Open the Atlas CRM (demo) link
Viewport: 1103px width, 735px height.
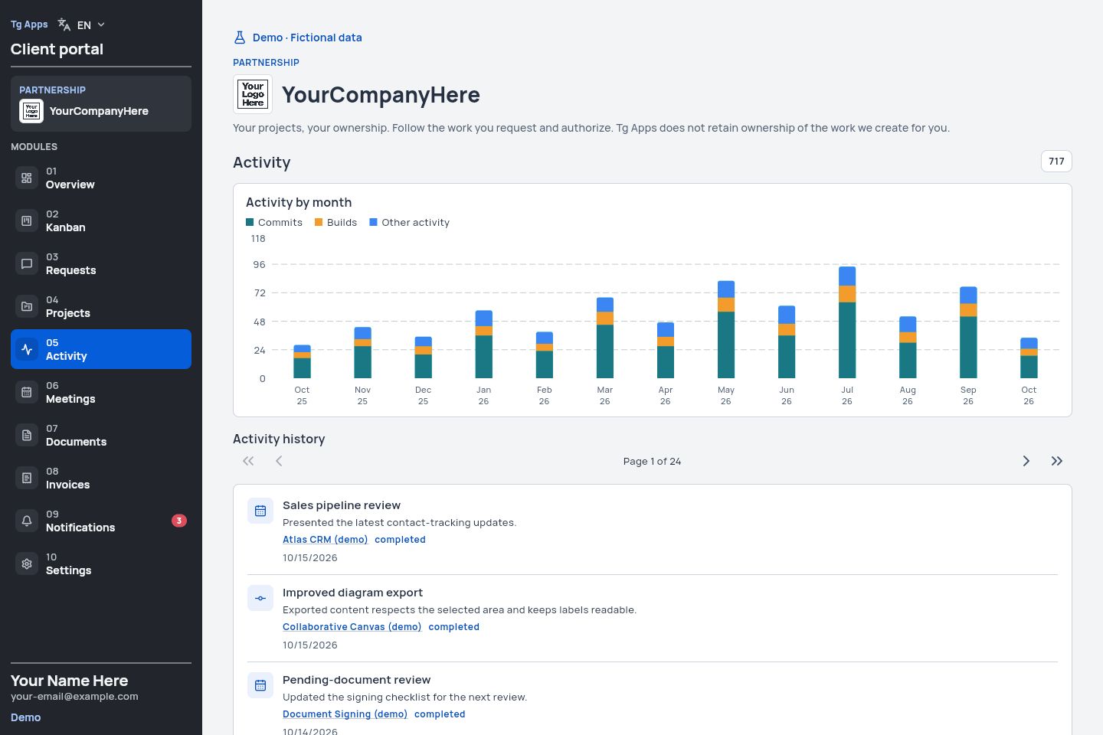coord(325,540)
